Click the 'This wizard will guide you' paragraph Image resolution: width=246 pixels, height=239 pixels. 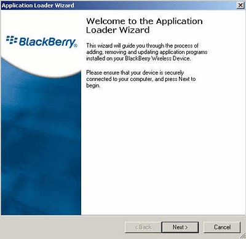[x=146, y=52]
